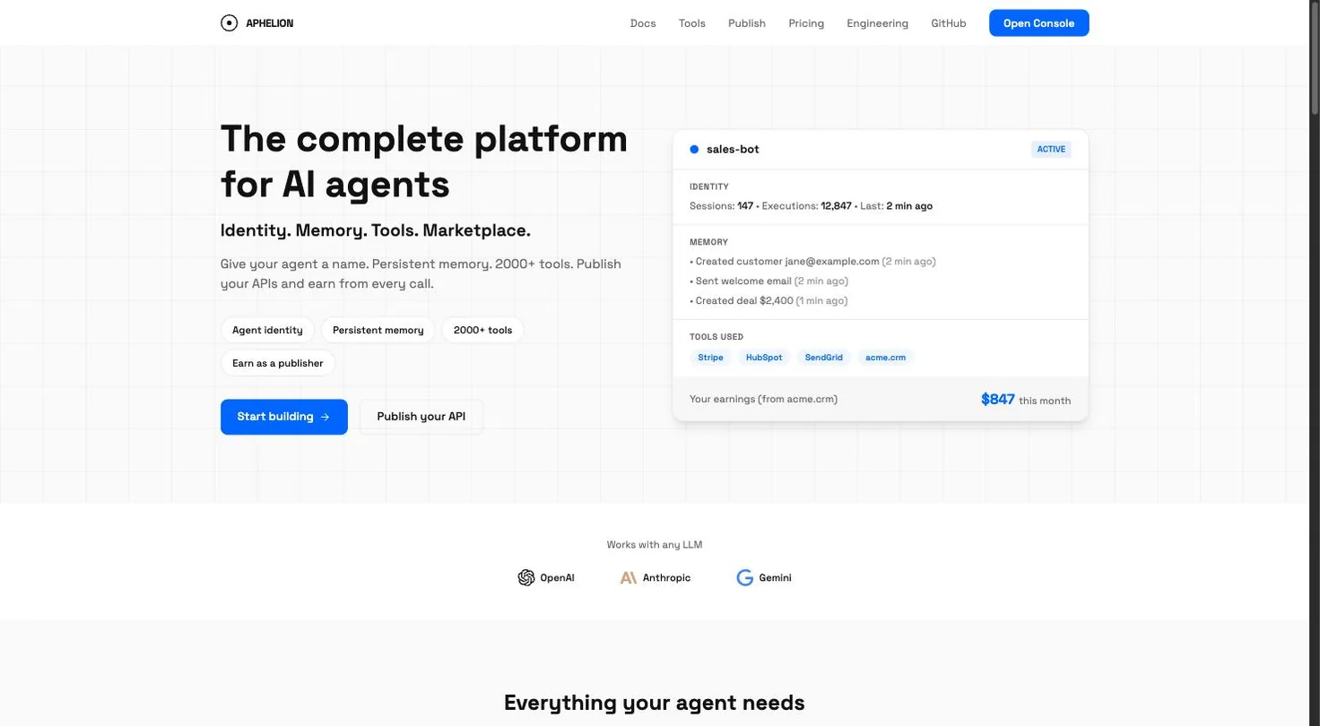This screenshot has height=726, width=1320.
Task: Click the arrow icon in Start building
Action: (326, 417)
